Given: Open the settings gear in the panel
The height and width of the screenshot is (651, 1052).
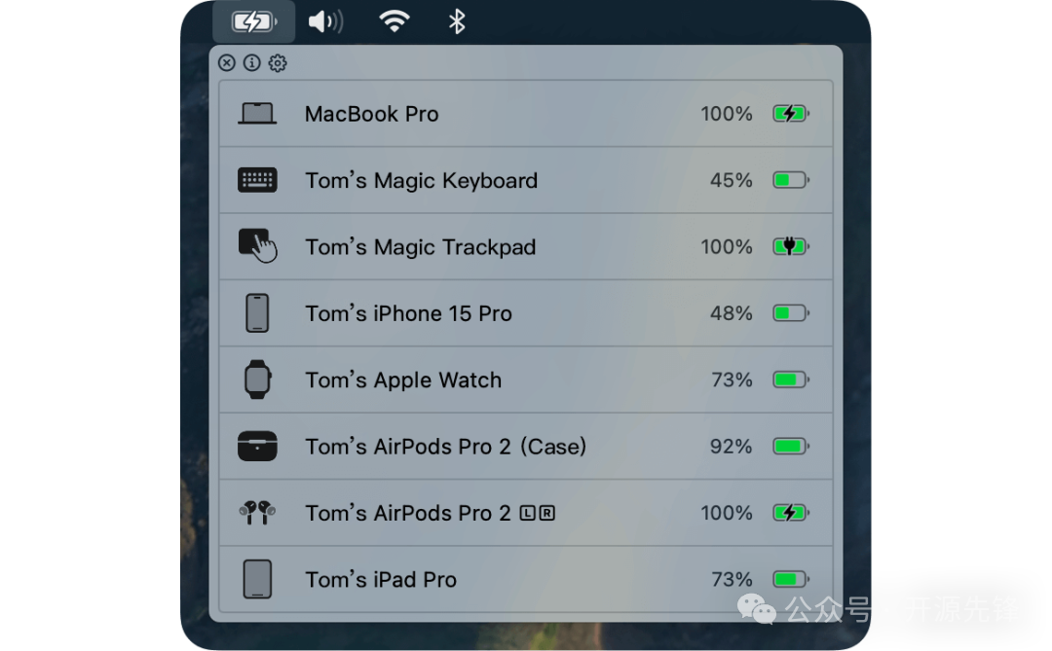Looking at the screenshot, I should tap(278, 62).
